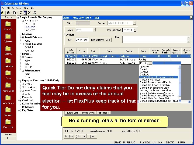Expand the Claims Processing tree node
Viewport: 194px width, 145px height.
point(20,104)
